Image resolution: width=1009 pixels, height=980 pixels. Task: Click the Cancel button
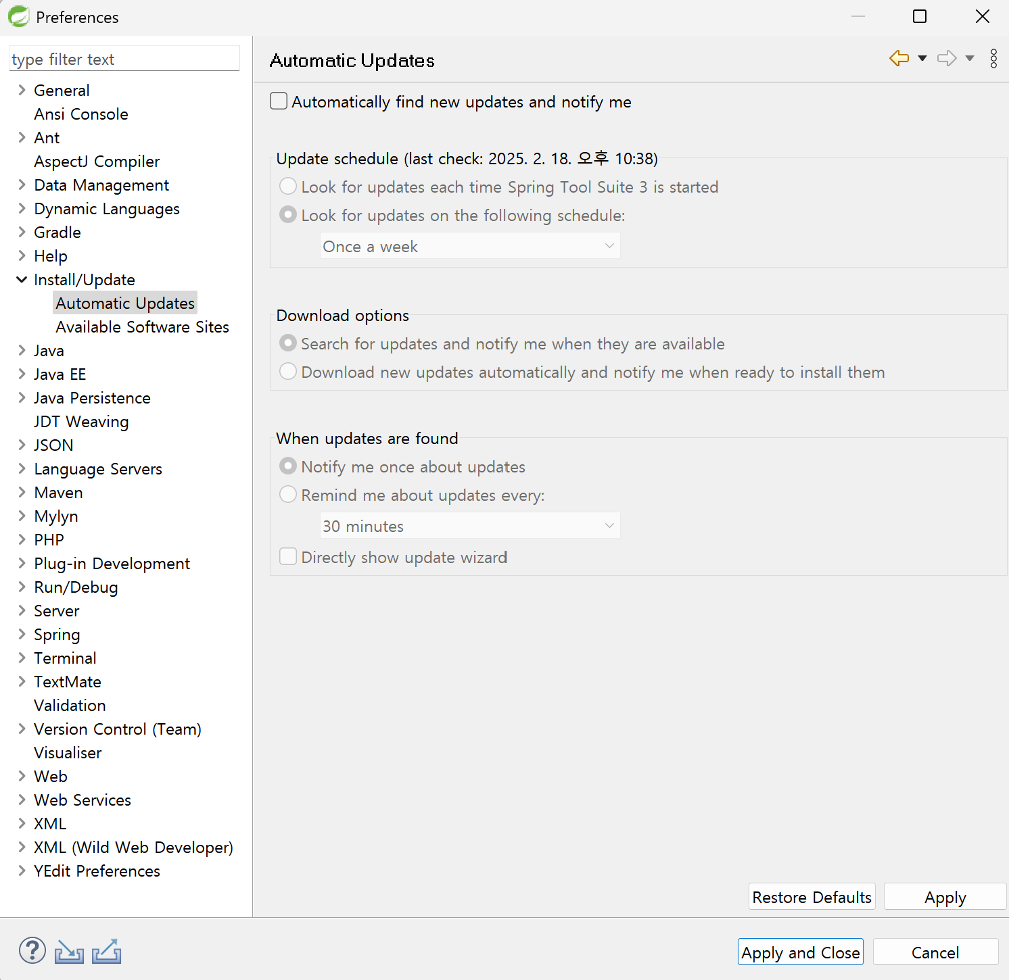pyautogui.click(x=935, y=952)
